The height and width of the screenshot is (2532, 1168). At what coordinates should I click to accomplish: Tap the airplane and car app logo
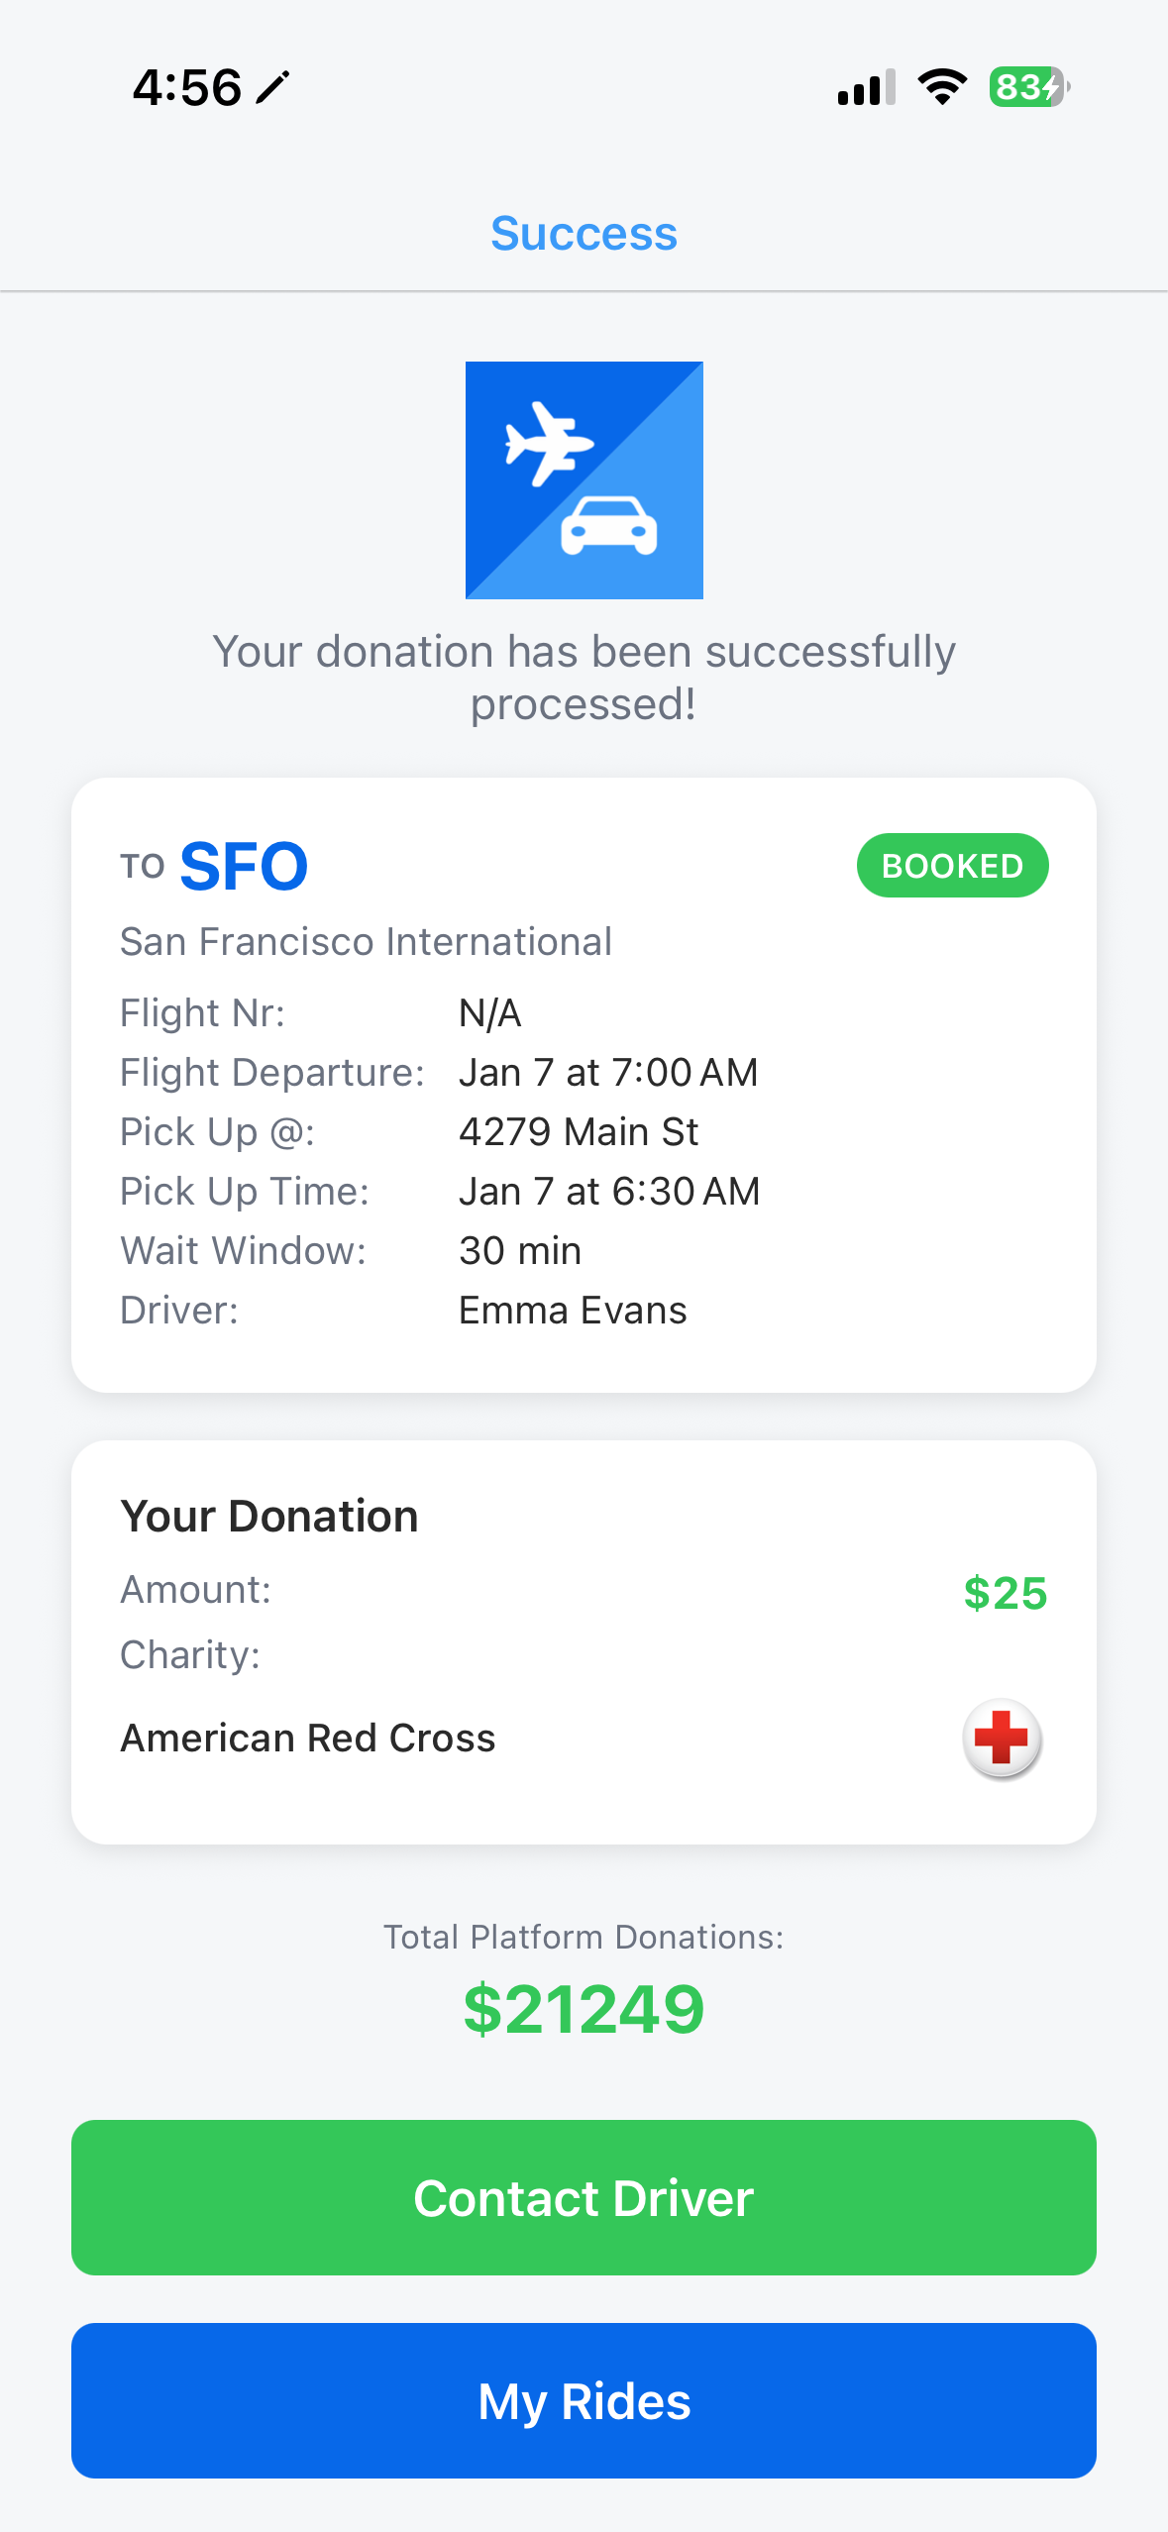click(x=584, y=480)
